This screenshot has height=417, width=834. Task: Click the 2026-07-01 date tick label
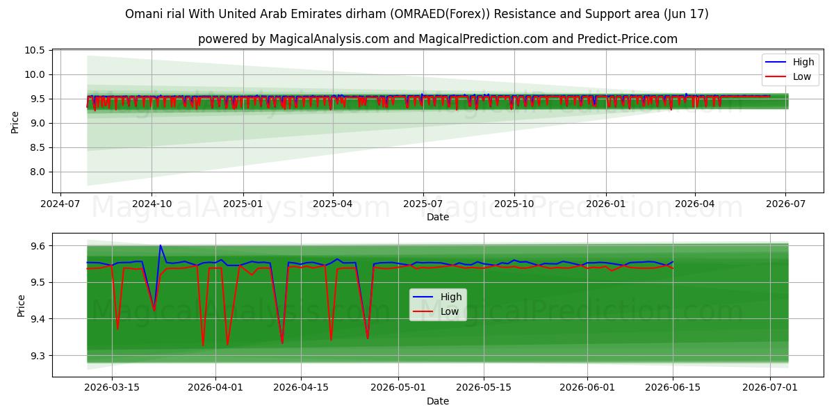(770, 387)
